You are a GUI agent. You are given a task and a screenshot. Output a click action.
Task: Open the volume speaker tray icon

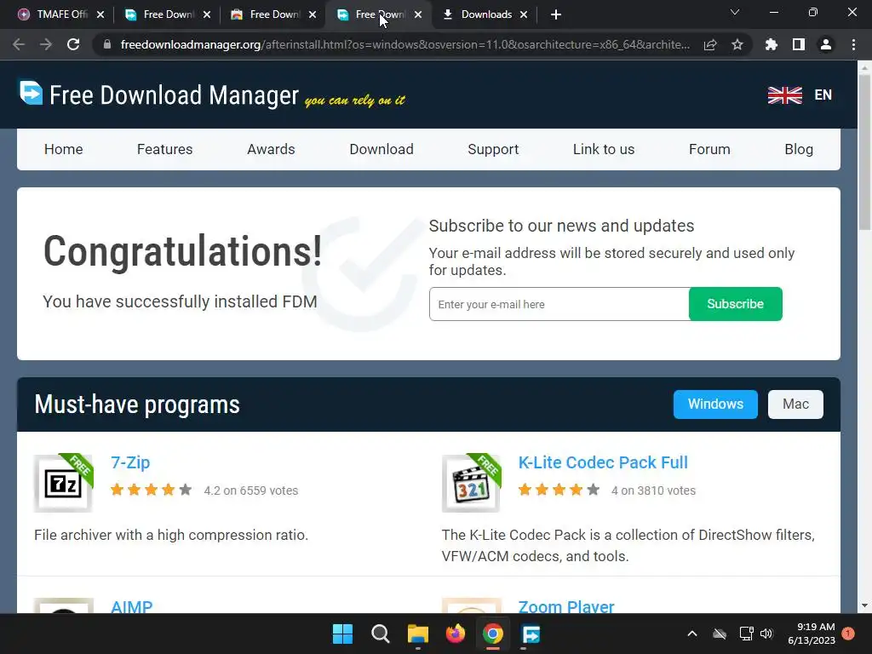[766, 634]
